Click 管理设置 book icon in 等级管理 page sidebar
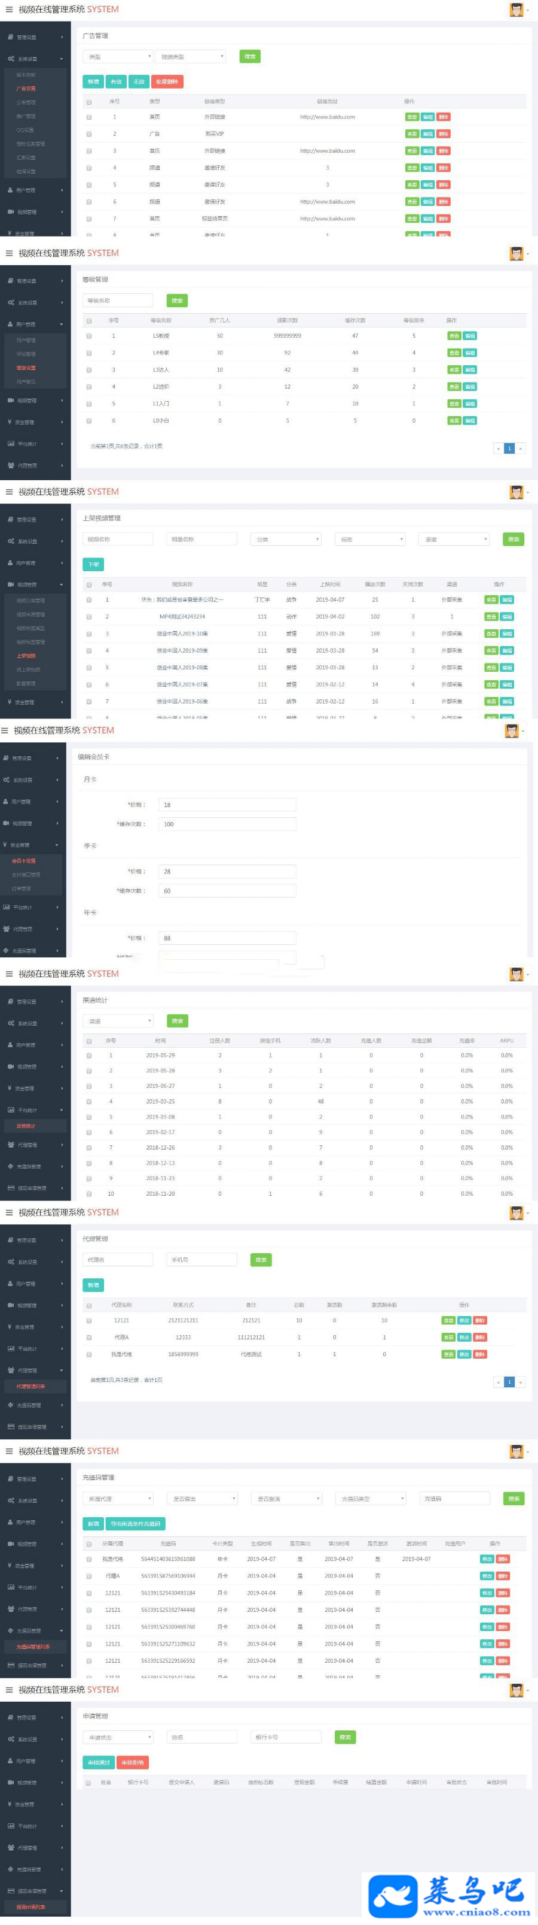Screen dimensions: 538x1925 pyautogui.click(x=11, y=281)
